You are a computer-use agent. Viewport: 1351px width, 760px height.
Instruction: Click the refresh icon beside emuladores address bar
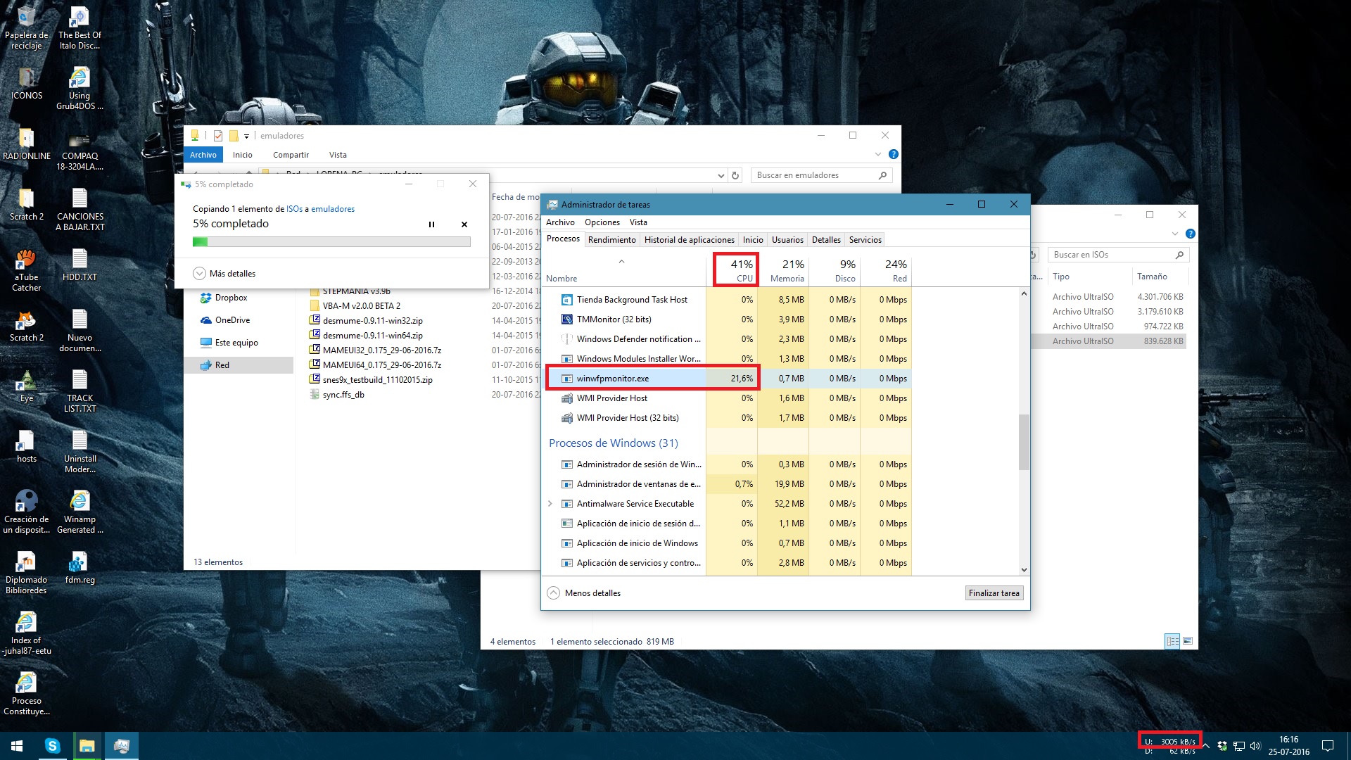pos(735,175)
